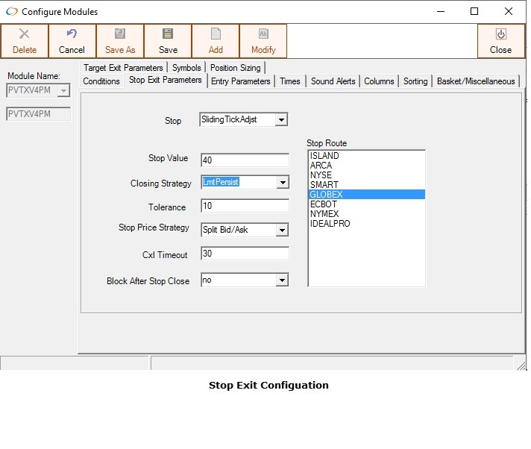The width and height of the screenshot is (531, 449).
Task: Click the Delete toolbar icon
Action: click(25, 34)
